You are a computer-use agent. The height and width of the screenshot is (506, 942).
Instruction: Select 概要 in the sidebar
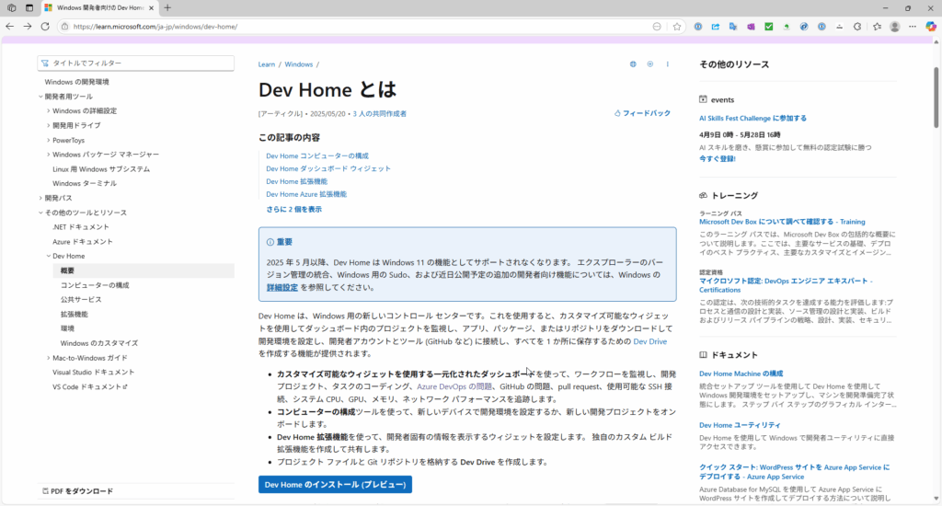pos(144,271)
